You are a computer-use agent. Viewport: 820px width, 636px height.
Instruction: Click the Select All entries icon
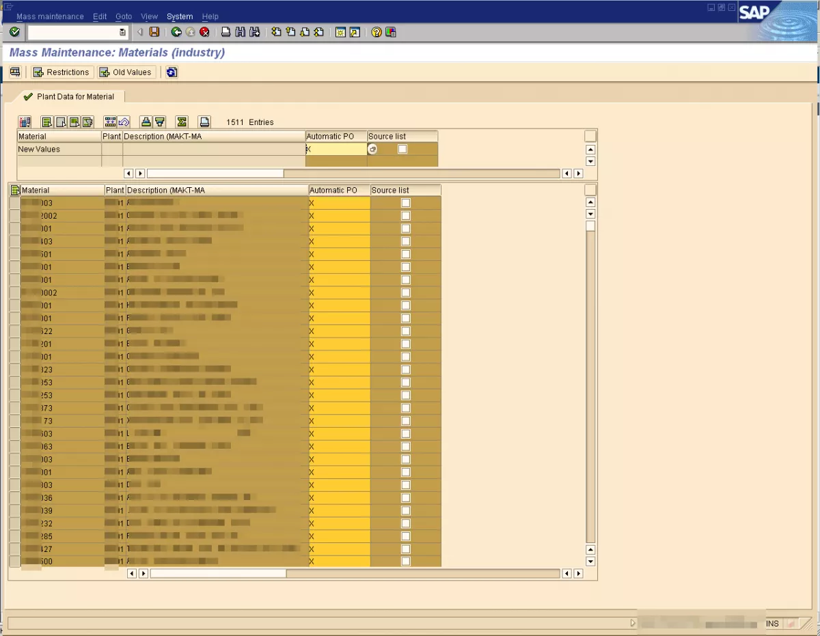(47, 122)
